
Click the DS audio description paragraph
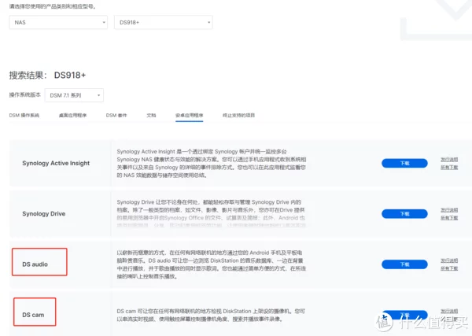(x=211, y=264)
